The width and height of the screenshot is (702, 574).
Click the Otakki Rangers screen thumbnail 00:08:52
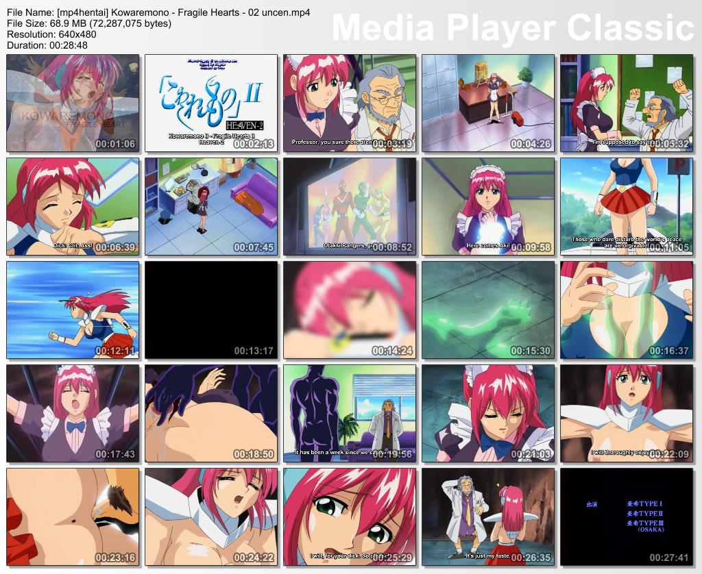coord(349,206)
